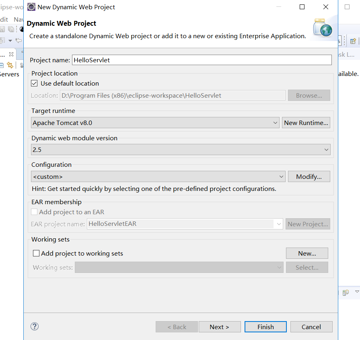The height and width of the screenshot is (340, 360).
Task: Click the Project name input field
Action: [202, 60]
